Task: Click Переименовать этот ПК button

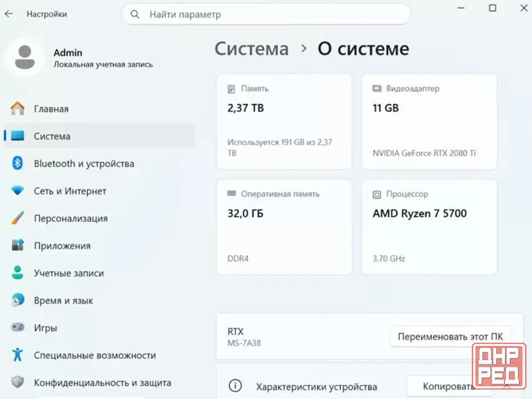Action: coord(450,337)
